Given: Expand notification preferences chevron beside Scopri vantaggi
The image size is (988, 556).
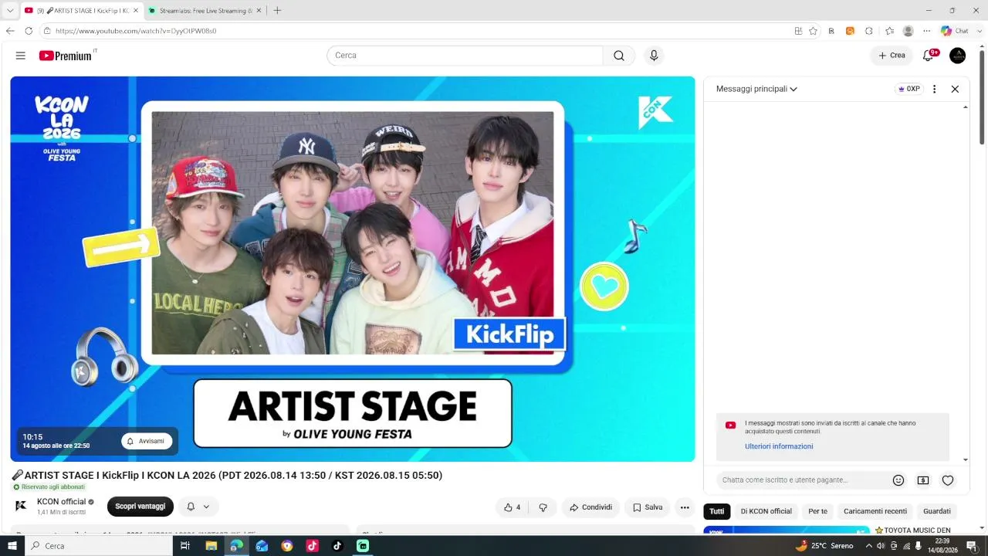Looking at the screenshot, I should [x=206, y=507].
